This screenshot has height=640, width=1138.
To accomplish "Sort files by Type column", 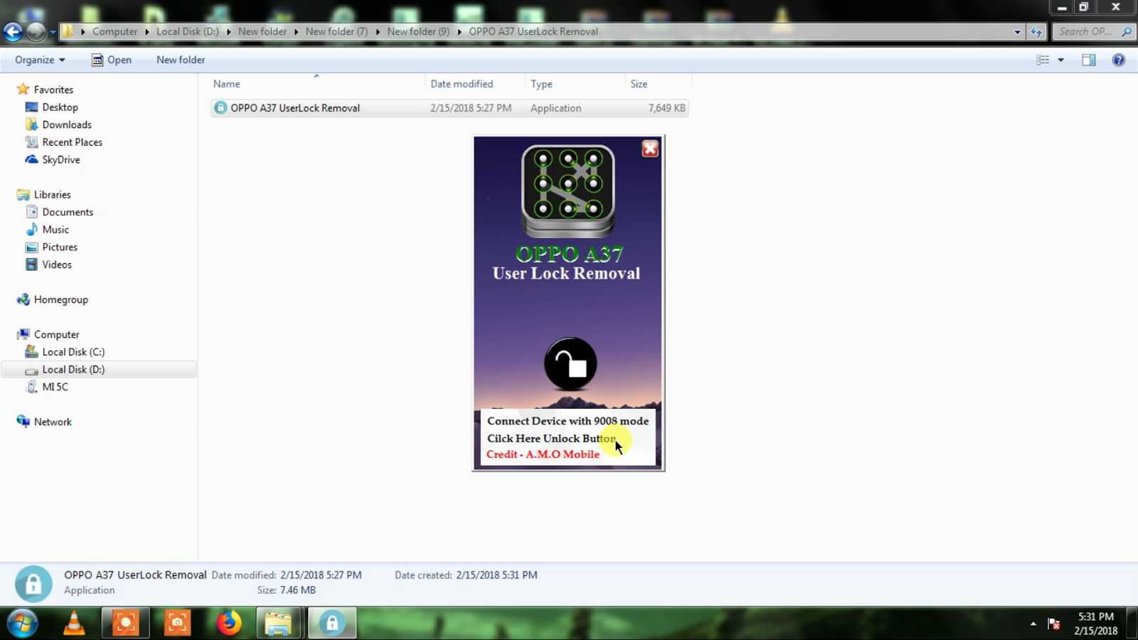I will 575,84.
